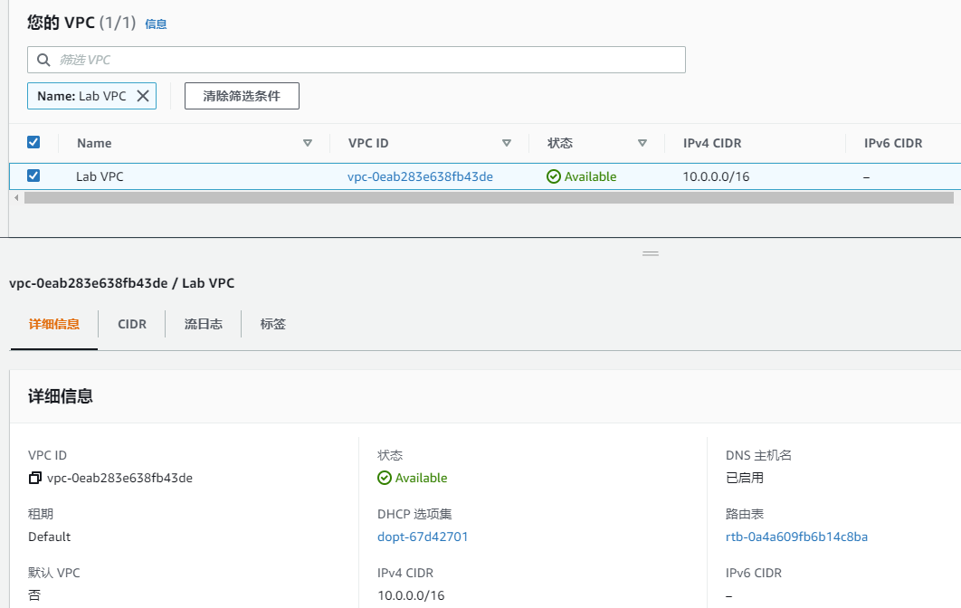Click the Available status icon in table row
961x608 pixels.
coord(554,176)
